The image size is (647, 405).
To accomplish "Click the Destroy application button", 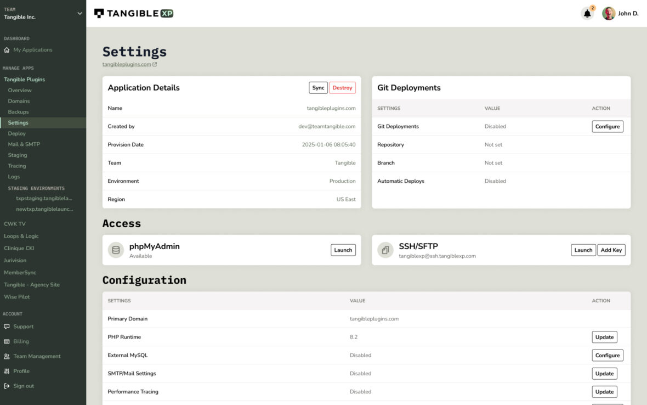I will point(342,87).
